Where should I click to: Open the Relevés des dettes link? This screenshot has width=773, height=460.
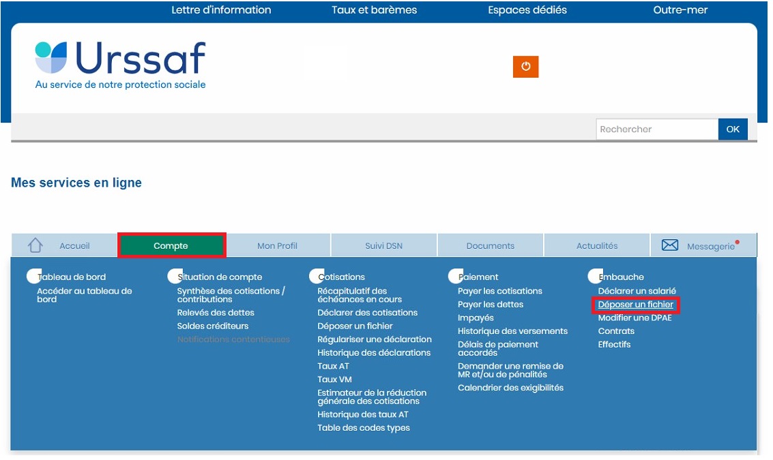pyautogui.click(x=216, y=313)
